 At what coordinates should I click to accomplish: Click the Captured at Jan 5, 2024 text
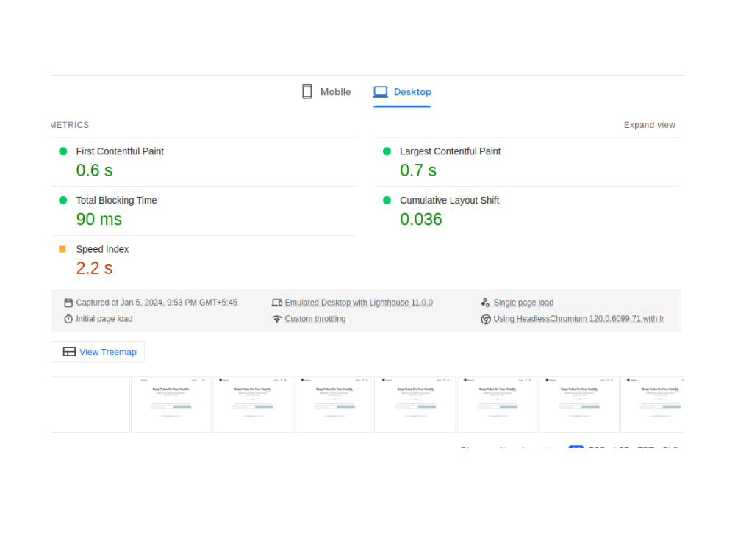click(157, 303)
